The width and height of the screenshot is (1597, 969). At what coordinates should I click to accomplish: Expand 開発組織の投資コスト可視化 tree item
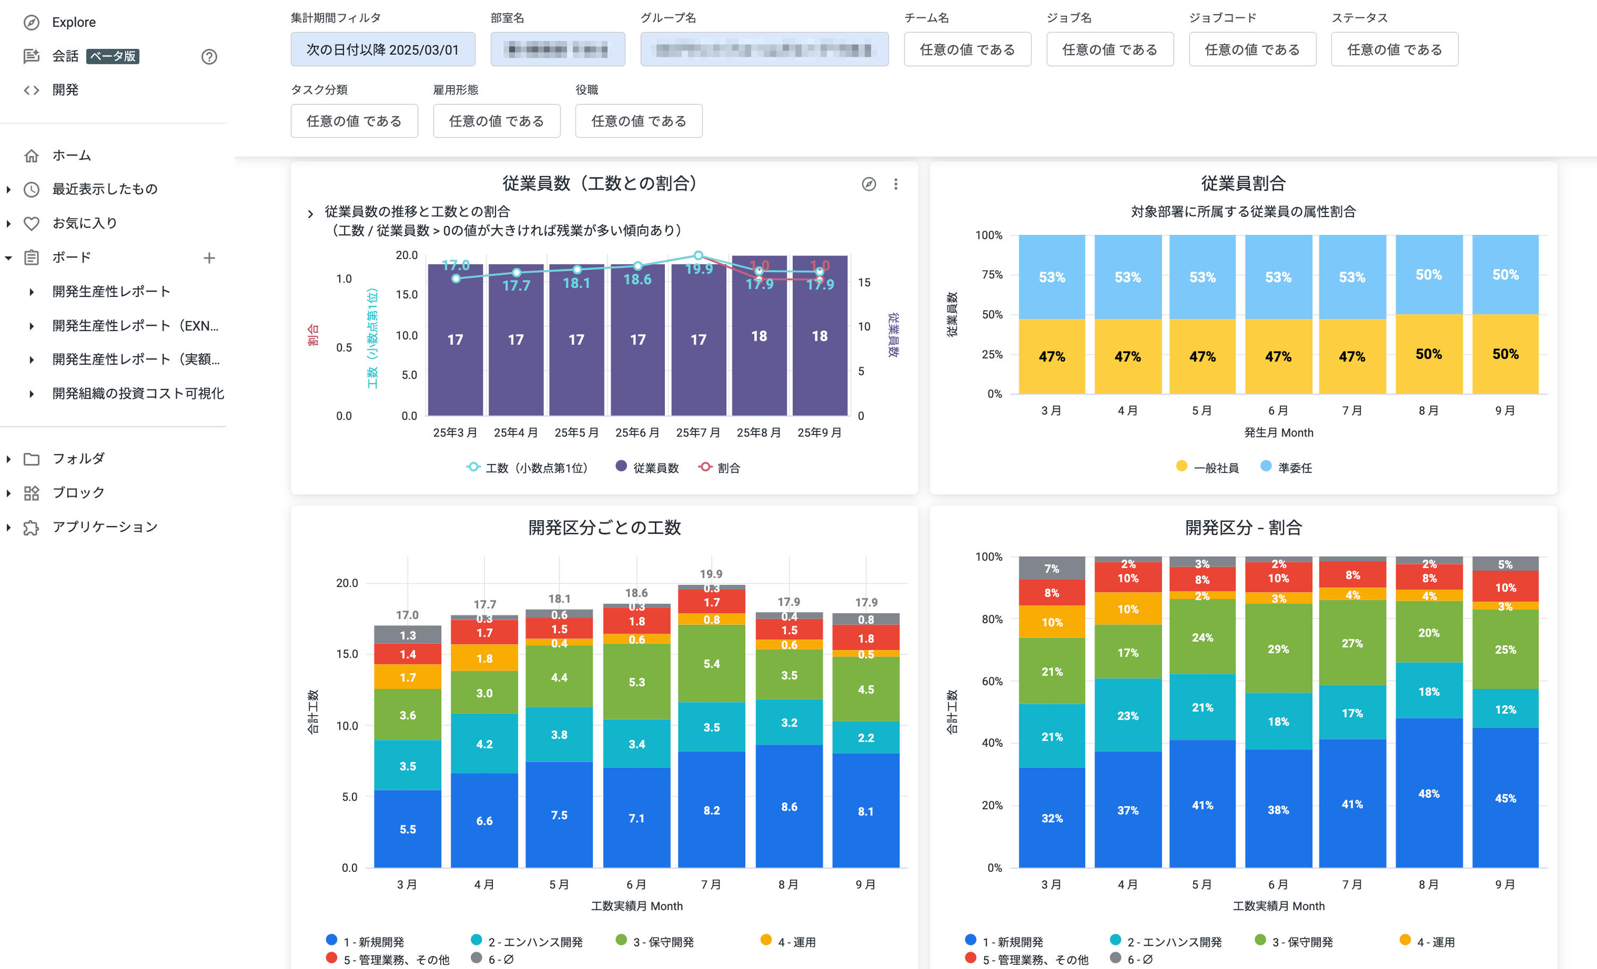tap(31, 394)
